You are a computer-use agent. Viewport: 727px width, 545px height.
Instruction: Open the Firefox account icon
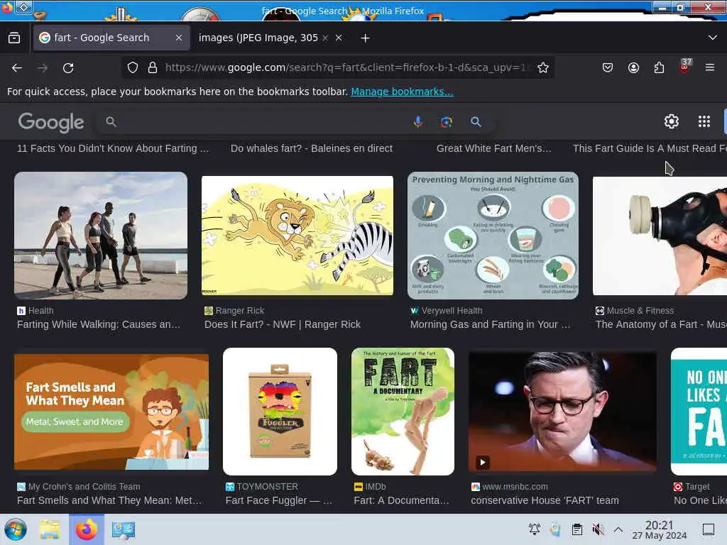[x=633, y=67]
